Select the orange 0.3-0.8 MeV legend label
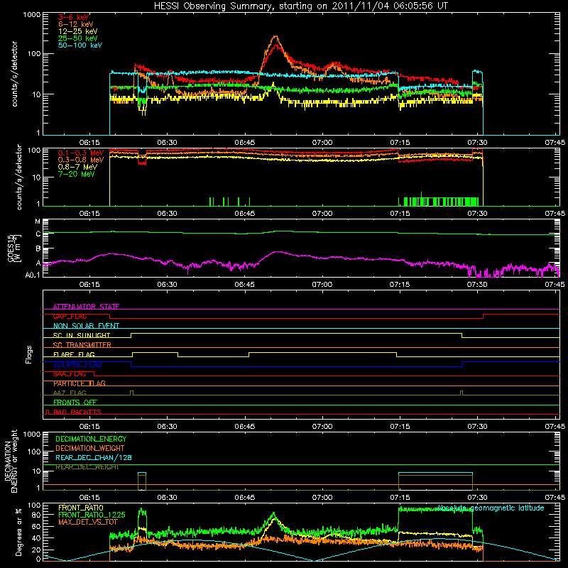This screenshot has width=568, height=568. click(x=81, y=160)
